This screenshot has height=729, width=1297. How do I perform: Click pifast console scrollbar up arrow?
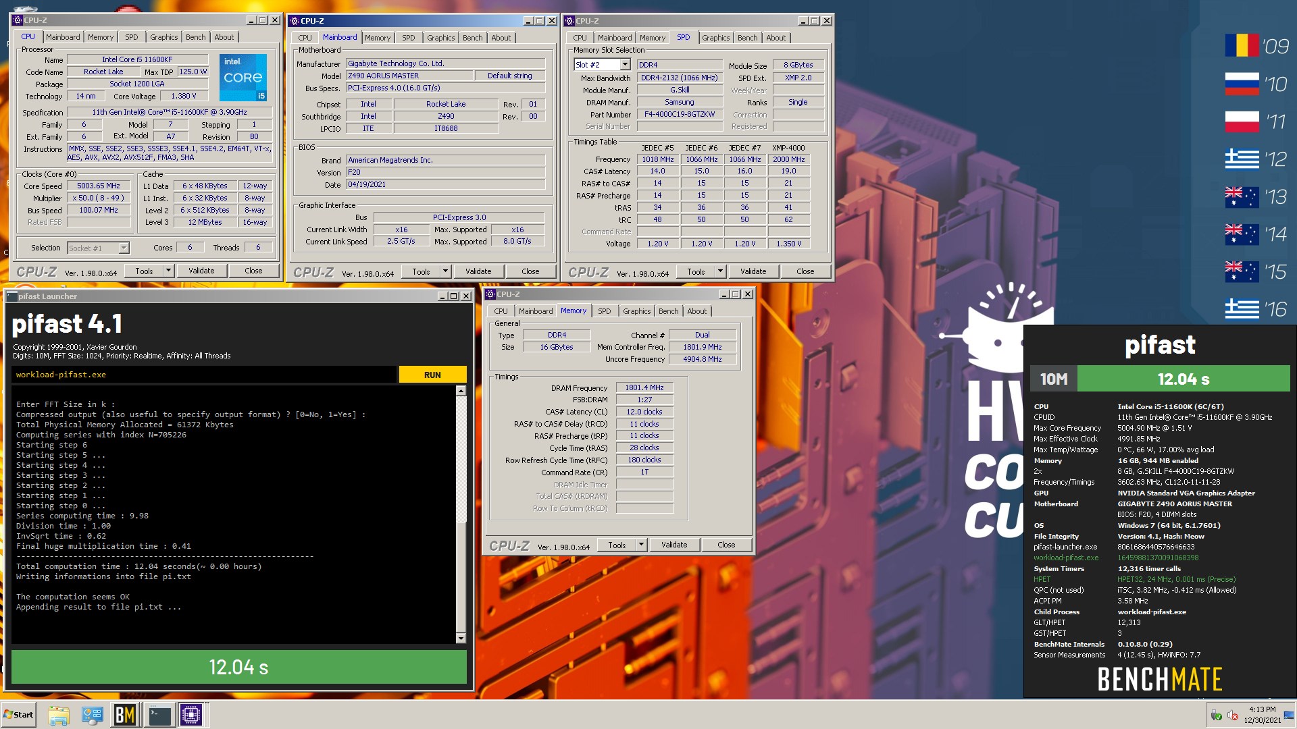461,391
